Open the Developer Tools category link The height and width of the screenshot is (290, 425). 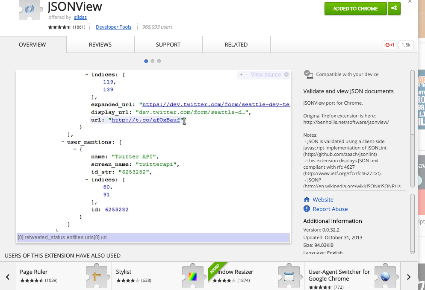pyautogui.click(x=113, y=27)
